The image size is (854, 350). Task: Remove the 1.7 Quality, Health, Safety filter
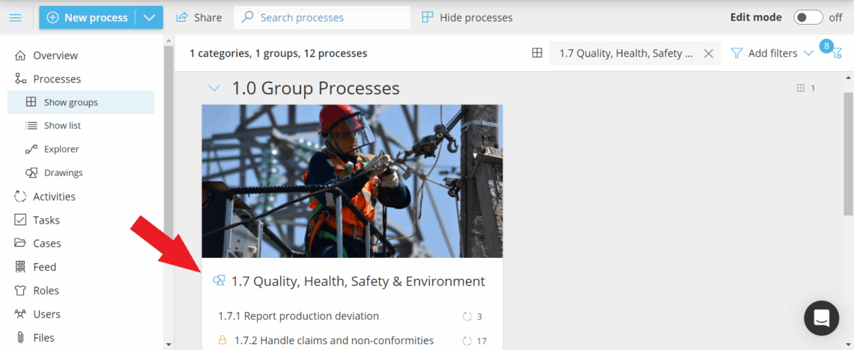point(708,53)
